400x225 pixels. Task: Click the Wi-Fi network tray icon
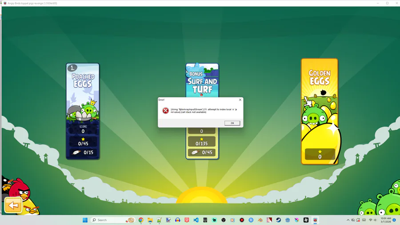tap(370, 220)
